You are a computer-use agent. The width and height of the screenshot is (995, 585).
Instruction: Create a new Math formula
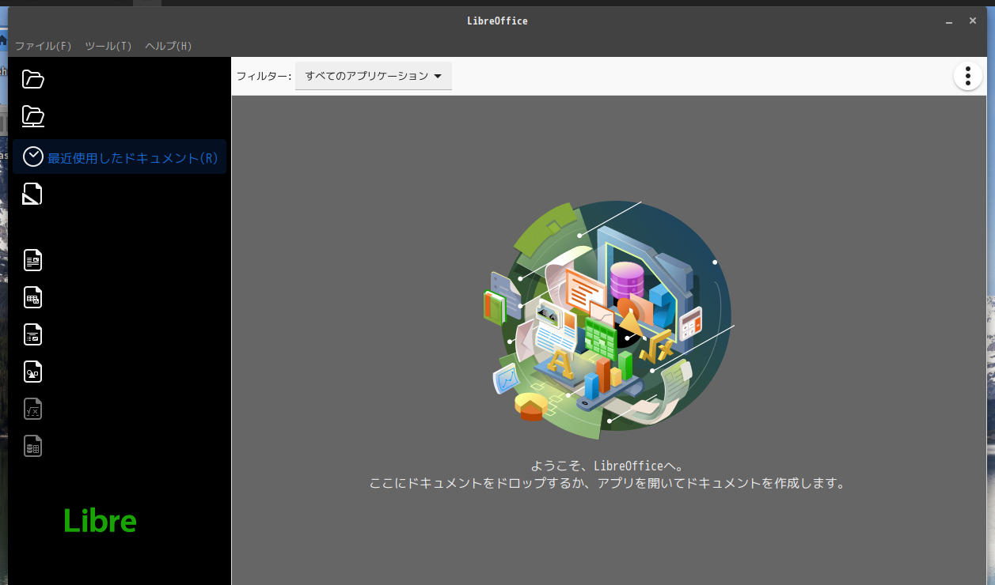(x=32, y=409)
